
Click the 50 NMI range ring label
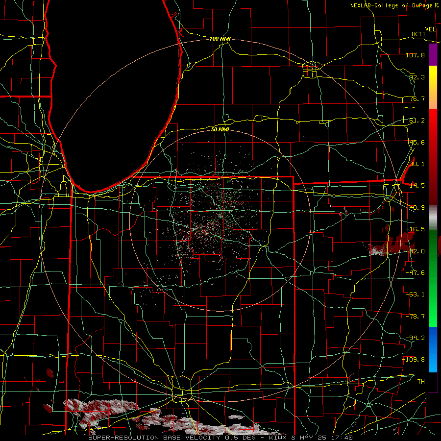pos(220,129)
